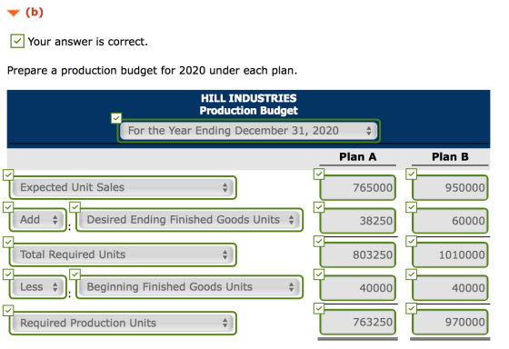Click the check icon above the 1010000 field
This screenshot has height=349, width=509.
point(411,241)
